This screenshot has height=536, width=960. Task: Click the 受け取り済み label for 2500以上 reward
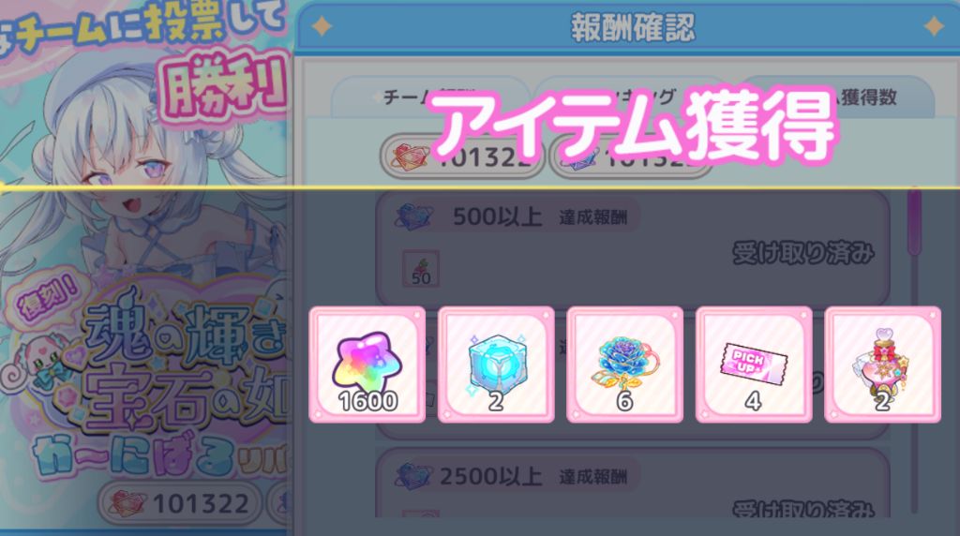[x=802, y=508]
